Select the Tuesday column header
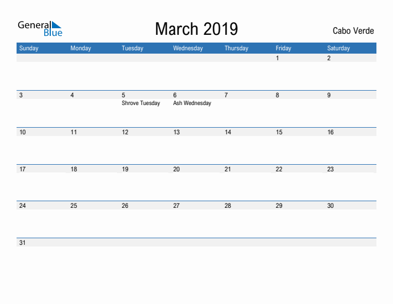393x304 pixels. click(132, 48)
